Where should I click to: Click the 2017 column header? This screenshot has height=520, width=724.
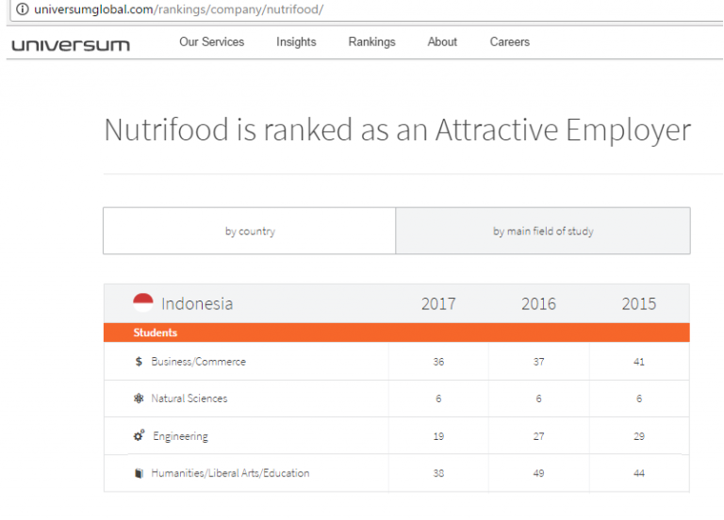[438, 303]
